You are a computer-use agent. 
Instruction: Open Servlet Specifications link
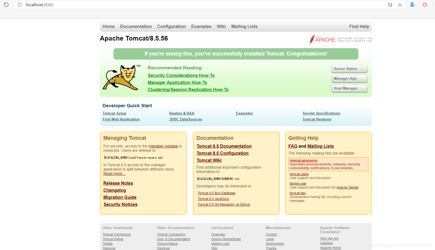pyautogui.click(x=321, y=113)
